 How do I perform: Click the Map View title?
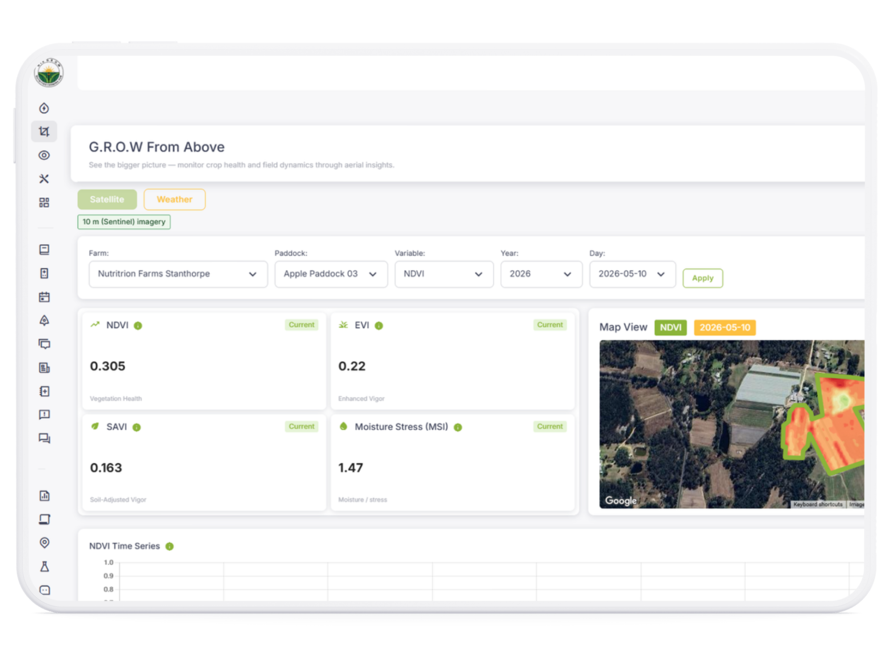tap(623, 327)
